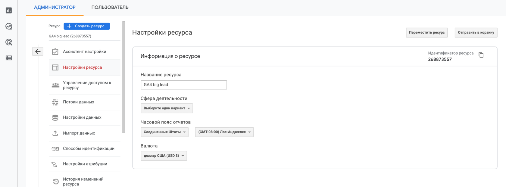Click the Импорт данных upload icon
This screenshot has width=506, height=187.
55,133
